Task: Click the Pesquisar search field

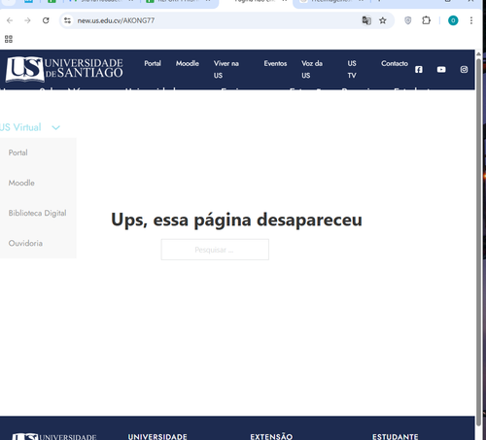Action: tap(215, 250)
